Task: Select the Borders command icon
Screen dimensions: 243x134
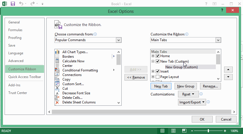Action: click(57, 57)
